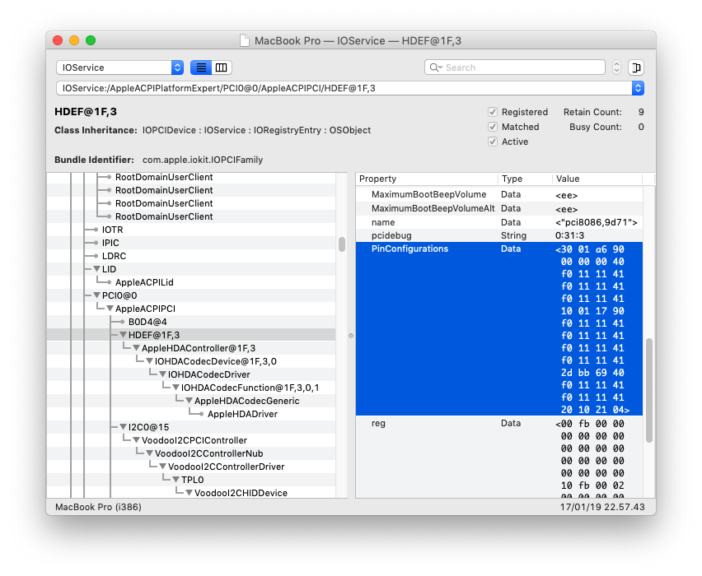This screenshot has height=576, width=702.
Task: Collapse VoodooI2CPCIController node
Action: 137,440
